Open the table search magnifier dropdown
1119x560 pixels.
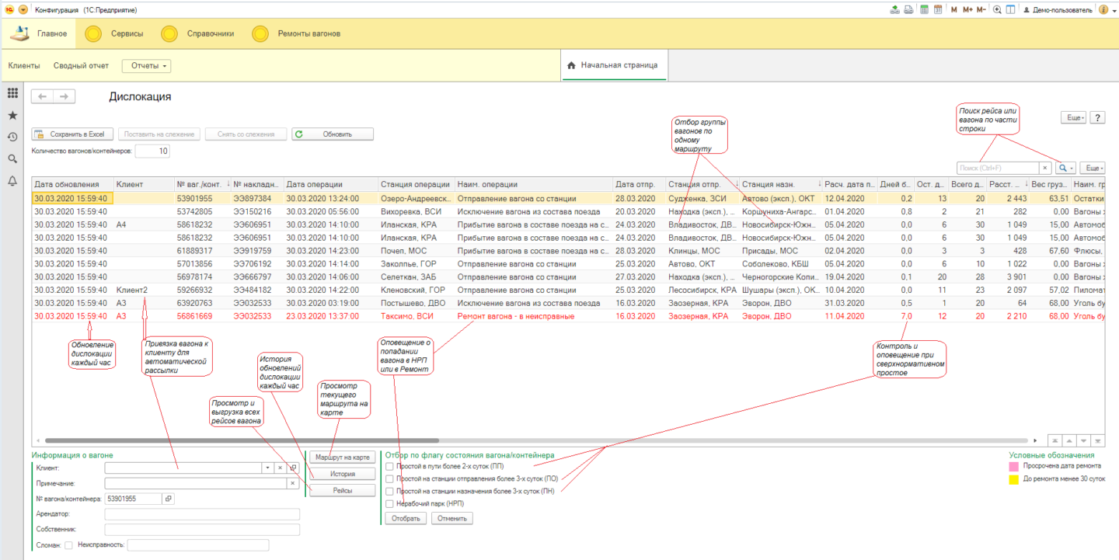1065,168
